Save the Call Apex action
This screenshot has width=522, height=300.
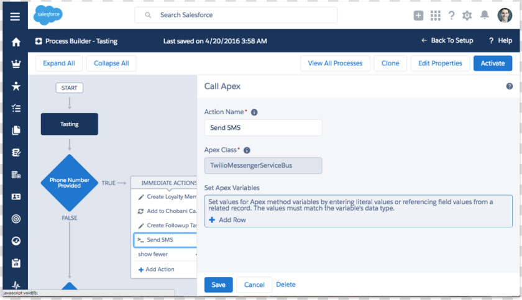click(218, 284)
